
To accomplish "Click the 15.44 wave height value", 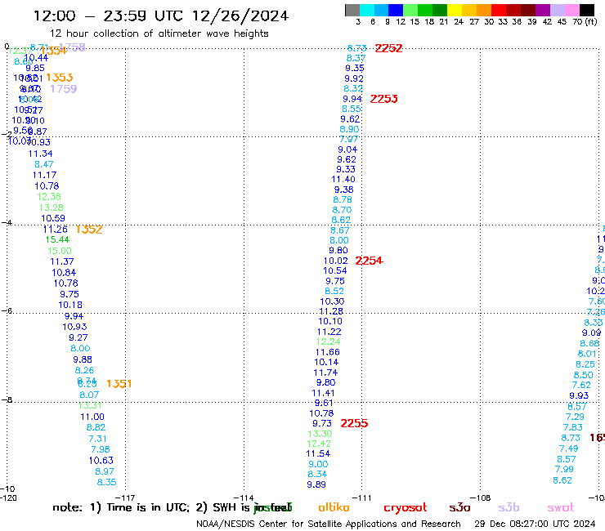I will [57, 239].
